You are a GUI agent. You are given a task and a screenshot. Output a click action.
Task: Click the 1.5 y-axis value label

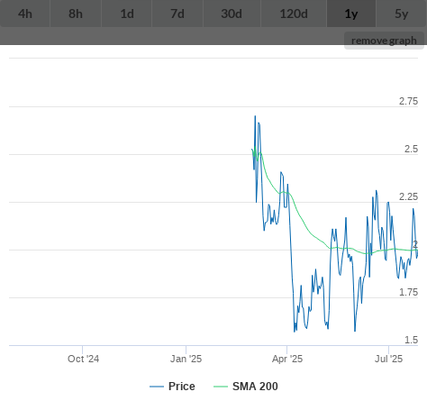411,340
